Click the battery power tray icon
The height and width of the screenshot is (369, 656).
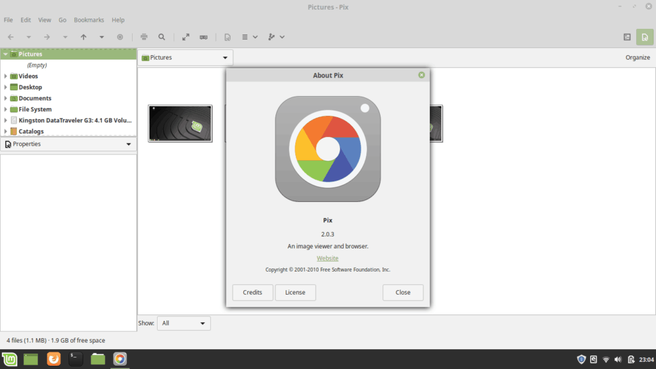click(x=631, y=359)
